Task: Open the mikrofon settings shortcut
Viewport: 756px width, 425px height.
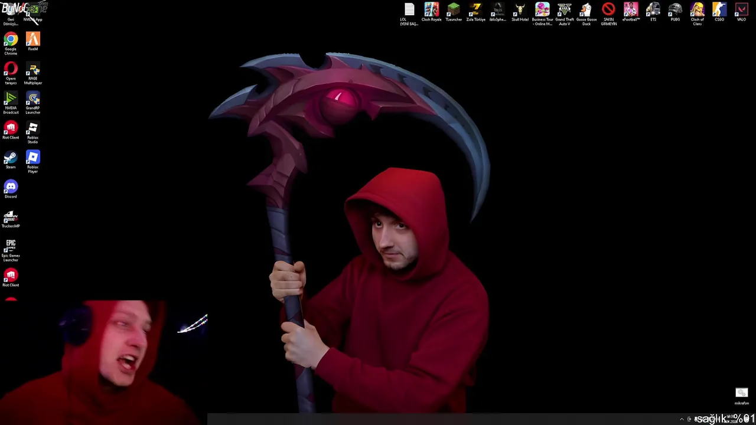Action: coord(742,396)
